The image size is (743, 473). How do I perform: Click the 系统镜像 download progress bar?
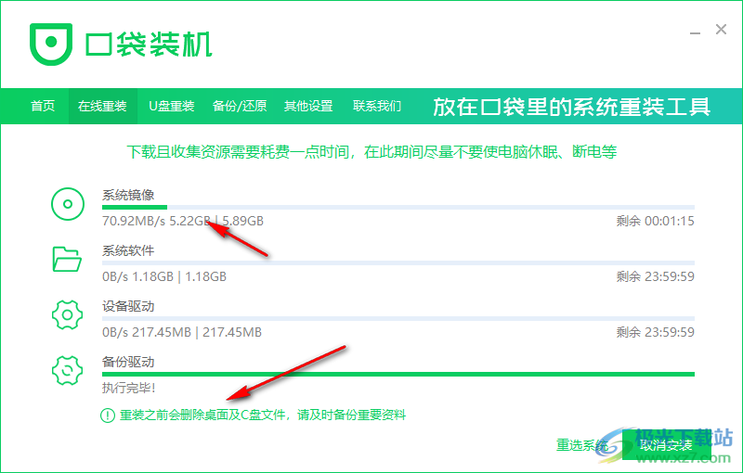pos(398,208)
